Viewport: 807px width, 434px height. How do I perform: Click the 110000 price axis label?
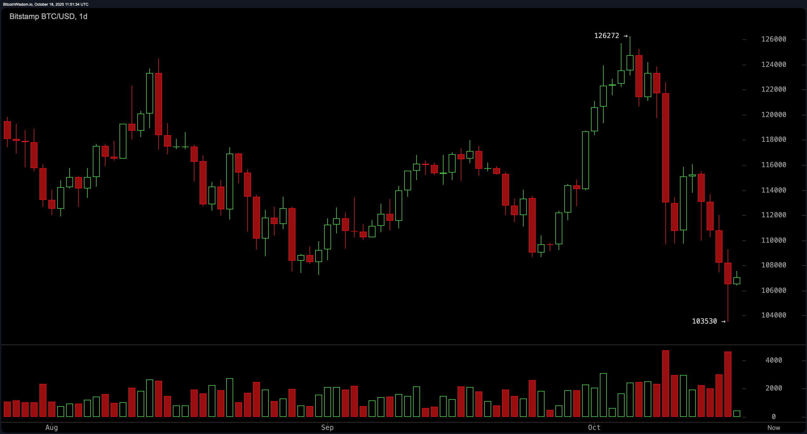(773, 240)
